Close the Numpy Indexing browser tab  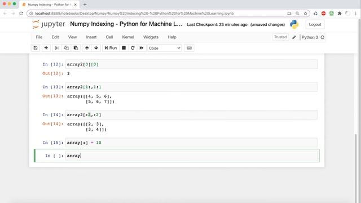pyautogui.click(x=75, y=5)
